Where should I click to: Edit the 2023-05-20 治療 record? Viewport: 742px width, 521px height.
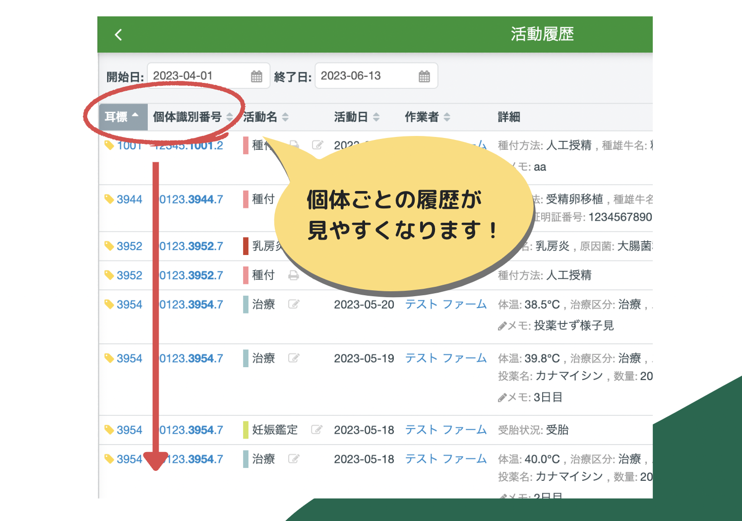(294, 304)
